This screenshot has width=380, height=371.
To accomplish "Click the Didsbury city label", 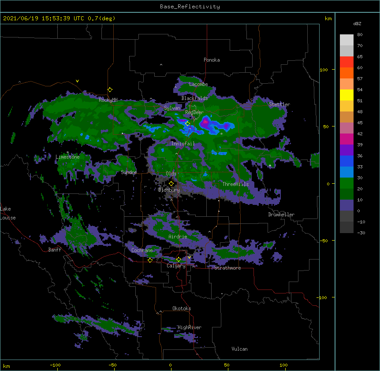I will click(169, 190).
